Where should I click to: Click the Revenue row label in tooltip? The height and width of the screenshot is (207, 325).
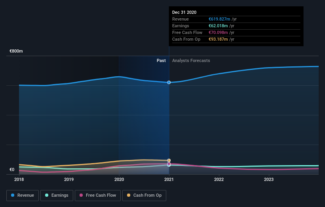[181, 19]
